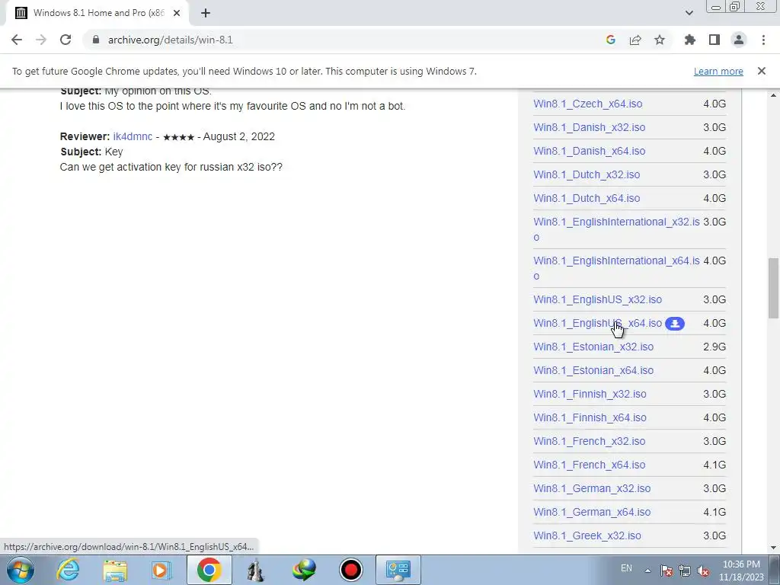
Task: Toggle the Chrome side panel
Action: click(714, 40)
